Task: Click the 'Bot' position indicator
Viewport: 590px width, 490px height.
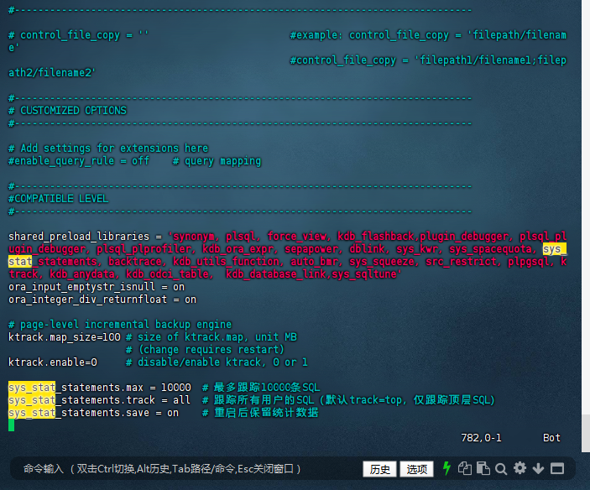Action: 551,438
